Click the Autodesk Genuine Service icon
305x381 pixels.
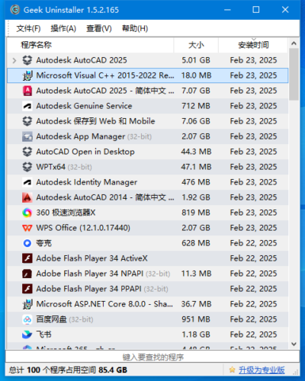(x=27, y=106)
